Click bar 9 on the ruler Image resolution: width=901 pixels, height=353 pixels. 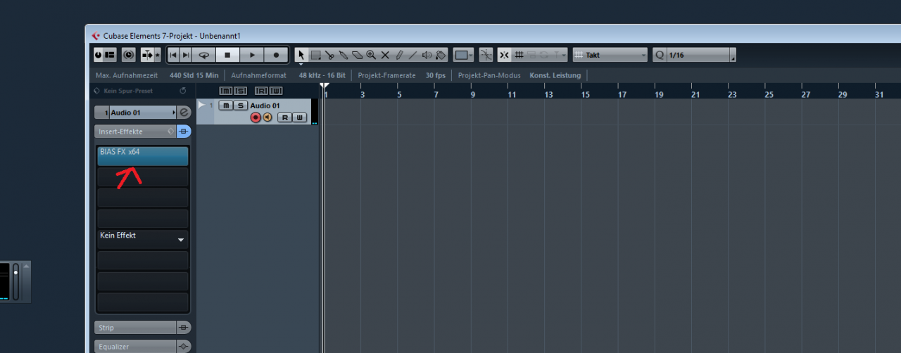point(473,94)
